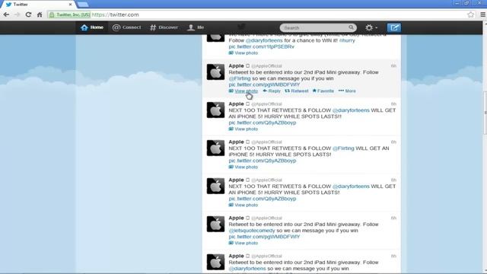Click Apple avatar on @Flirting iPhone 5 tweet
The height and width of the screenshot is (274, 487).
point(215,148)
